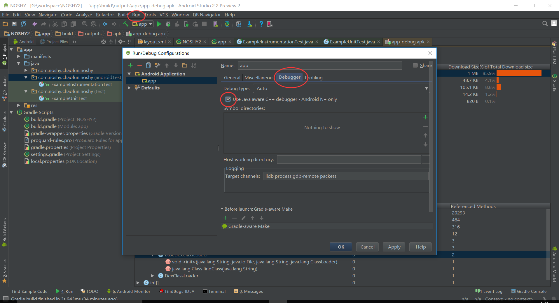Viewport: 559px width, 303px height.
Task: Open the layout.xml editor tab
Action: [155, 42]
